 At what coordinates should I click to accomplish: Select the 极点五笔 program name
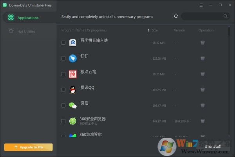click(x=88, y=72)
